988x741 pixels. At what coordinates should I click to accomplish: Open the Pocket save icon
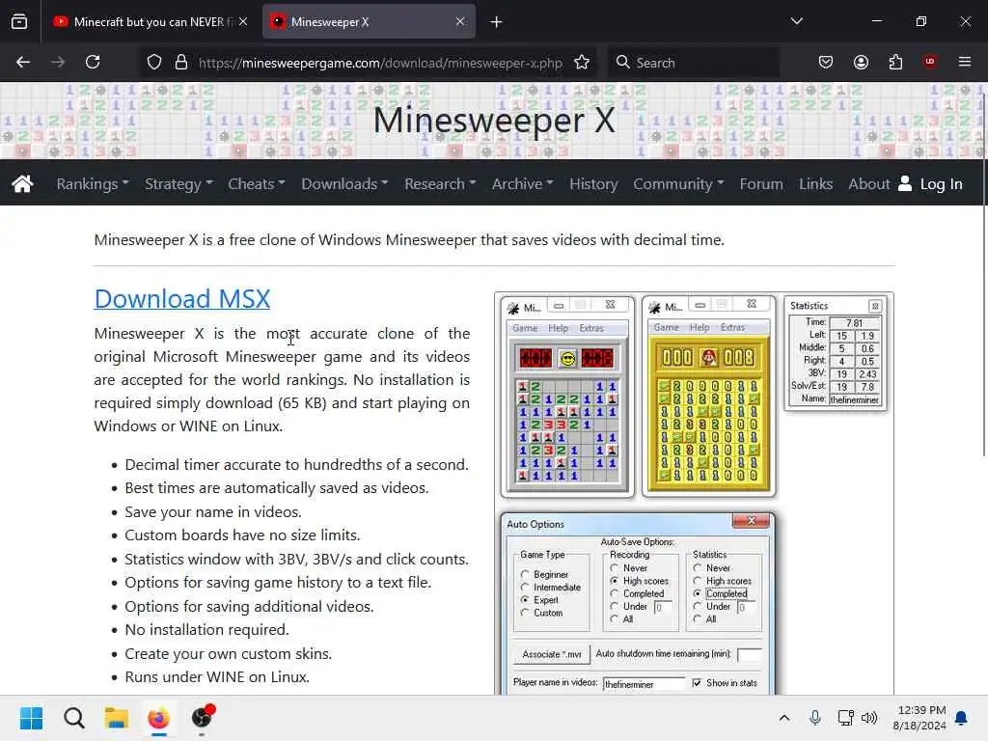[x=826, y=63]
